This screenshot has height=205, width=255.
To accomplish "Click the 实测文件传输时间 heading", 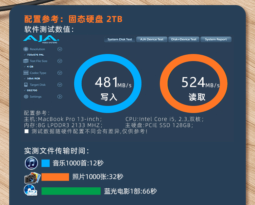I will coord(56,151).
